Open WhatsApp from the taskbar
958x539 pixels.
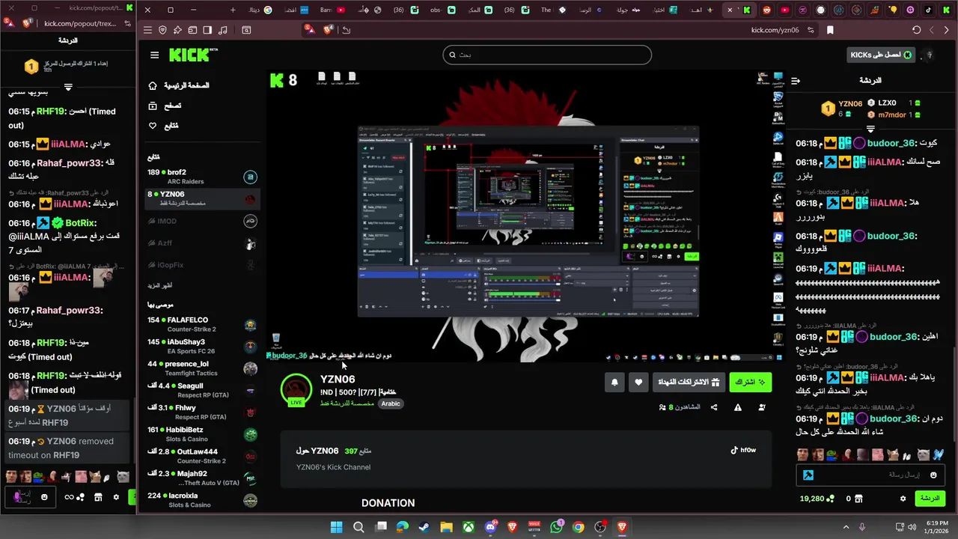click(556, 527)
